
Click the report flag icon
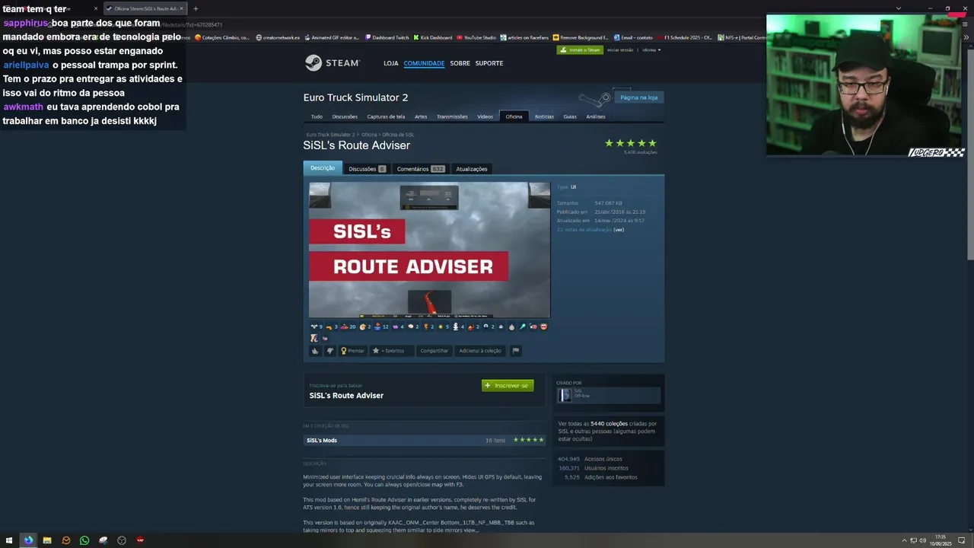(515, 351)
